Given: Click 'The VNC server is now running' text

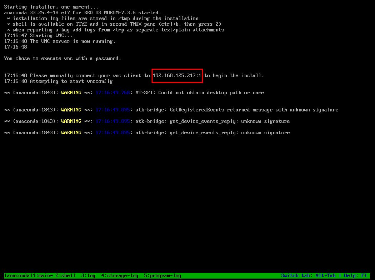Looking at the screenshot, I should click(72, 41).
